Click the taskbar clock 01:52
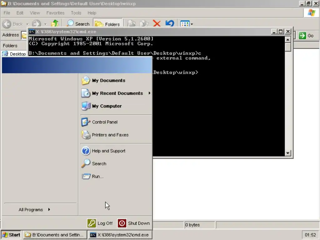The height and width of the screenshot is (240, 320). click(310, 235)
